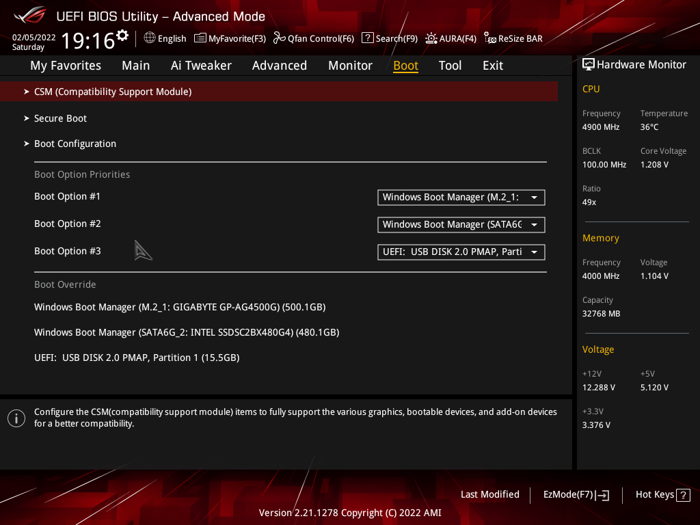Switch to EzMode(F7)
Image resolution: width=700 pixels, height=525 pixels.
pos(576,495)
